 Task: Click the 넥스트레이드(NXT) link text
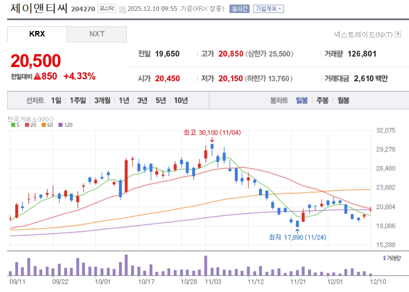tap(363, 34)
